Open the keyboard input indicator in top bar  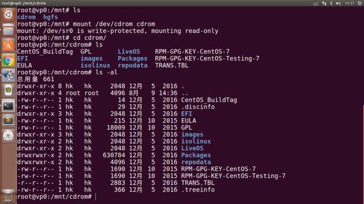[316, 3]
